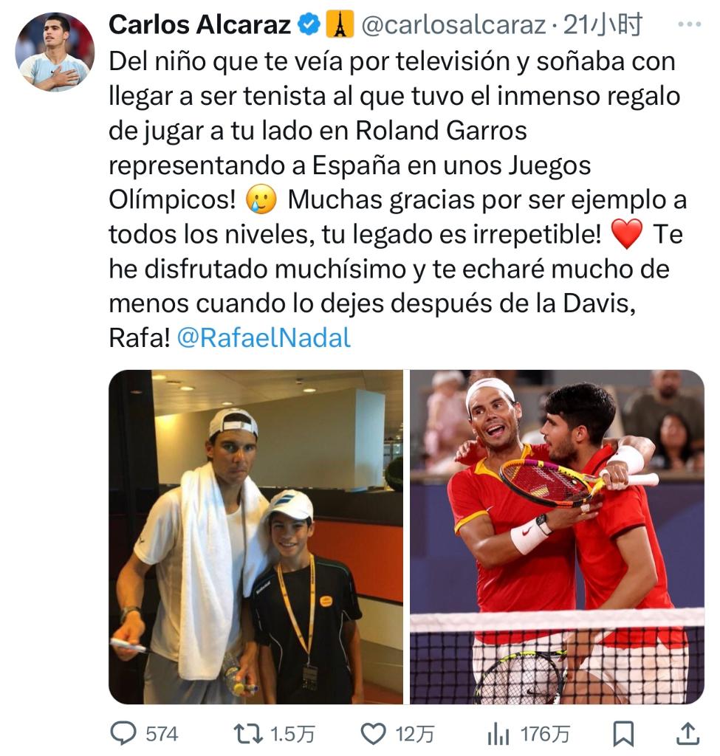Tap the retweet arrows icon

pyautogui.click(x=248, y=734)
